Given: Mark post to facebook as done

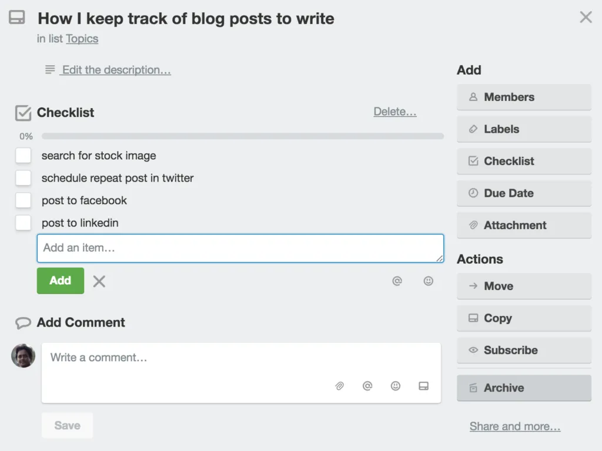Looking at the screenshot, I should click(x=24, y=200).
